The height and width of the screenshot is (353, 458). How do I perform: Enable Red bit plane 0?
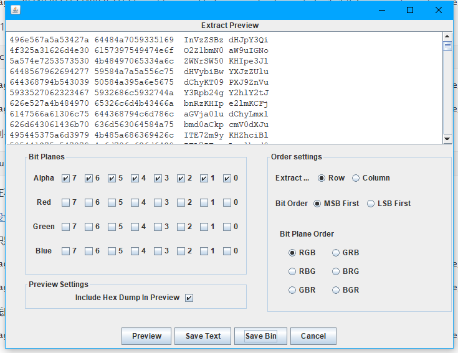(x=227, y=202)
